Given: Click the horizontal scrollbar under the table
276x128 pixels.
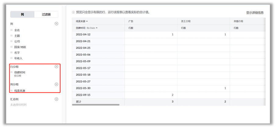Looking at the screenshot, I should [x=96, y=105].
